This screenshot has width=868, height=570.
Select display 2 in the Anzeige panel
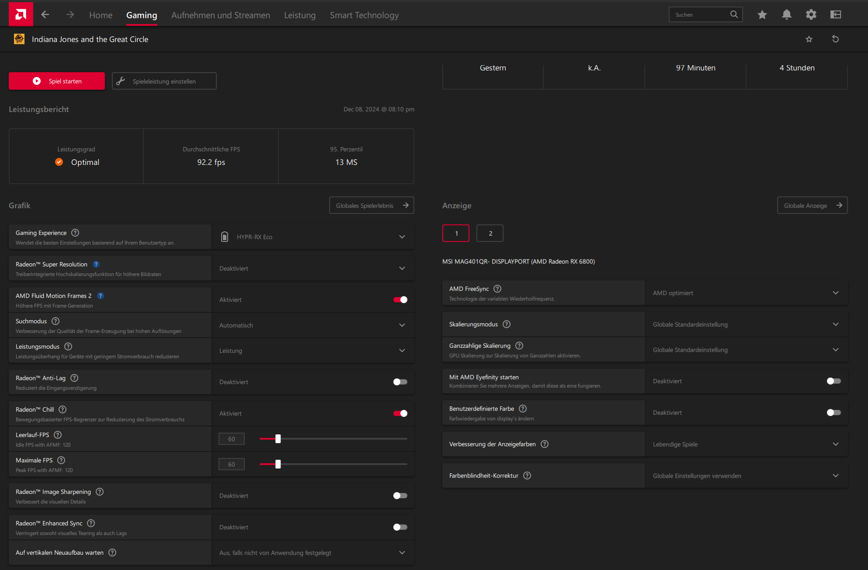click(490, 233)
